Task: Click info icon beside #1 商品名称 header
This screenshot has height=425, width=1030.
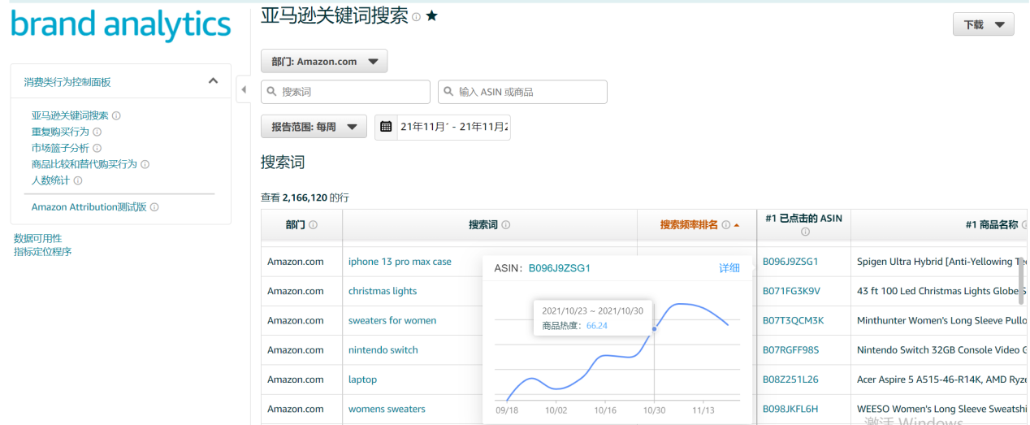Action: [x=1024, y=225]
